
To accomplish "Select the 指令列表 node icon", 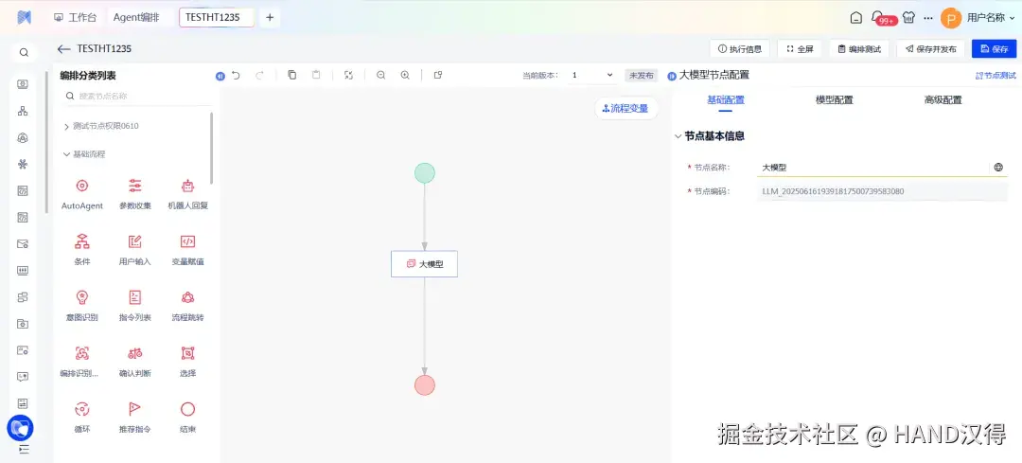I will pos(135,298).
